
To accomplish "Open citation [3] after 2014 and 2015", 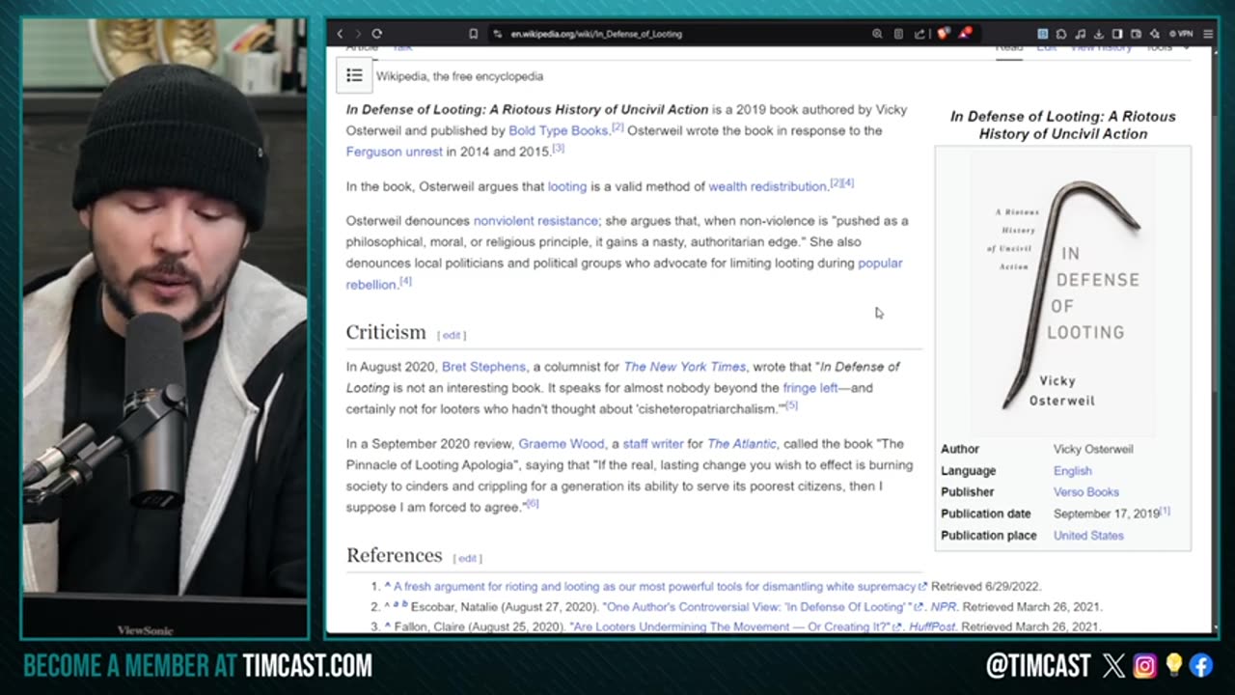I will tap(558, 149).
